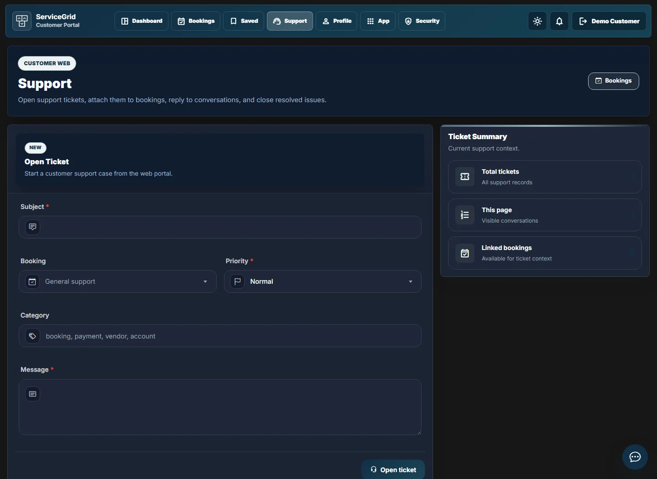Click the This page list icon
Screen dimensions: 657x479
[x=465, y=215]
